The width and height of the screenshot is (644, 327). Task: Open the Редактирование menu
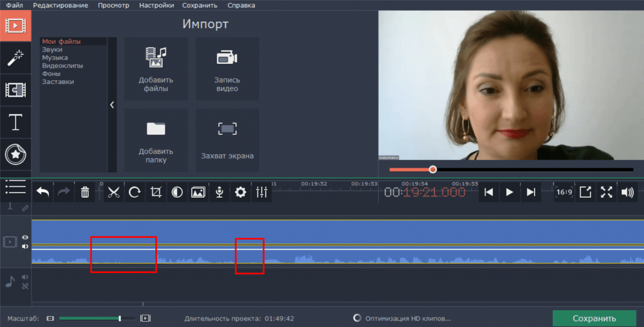click(60, 5)
